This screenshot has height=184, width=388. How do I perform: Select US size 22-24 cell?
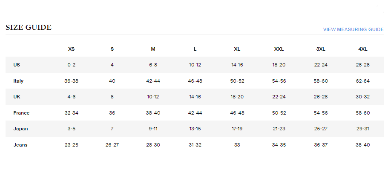(321, 65)
